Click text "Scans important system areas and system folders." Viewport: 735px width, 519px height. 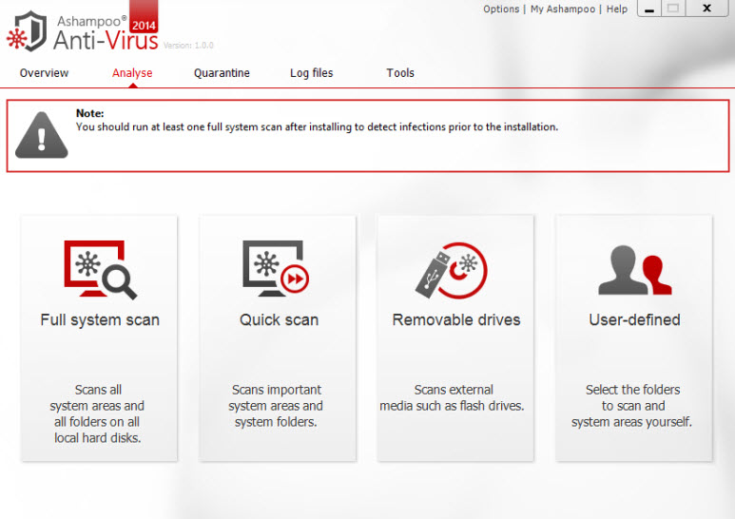pos(276,406)
